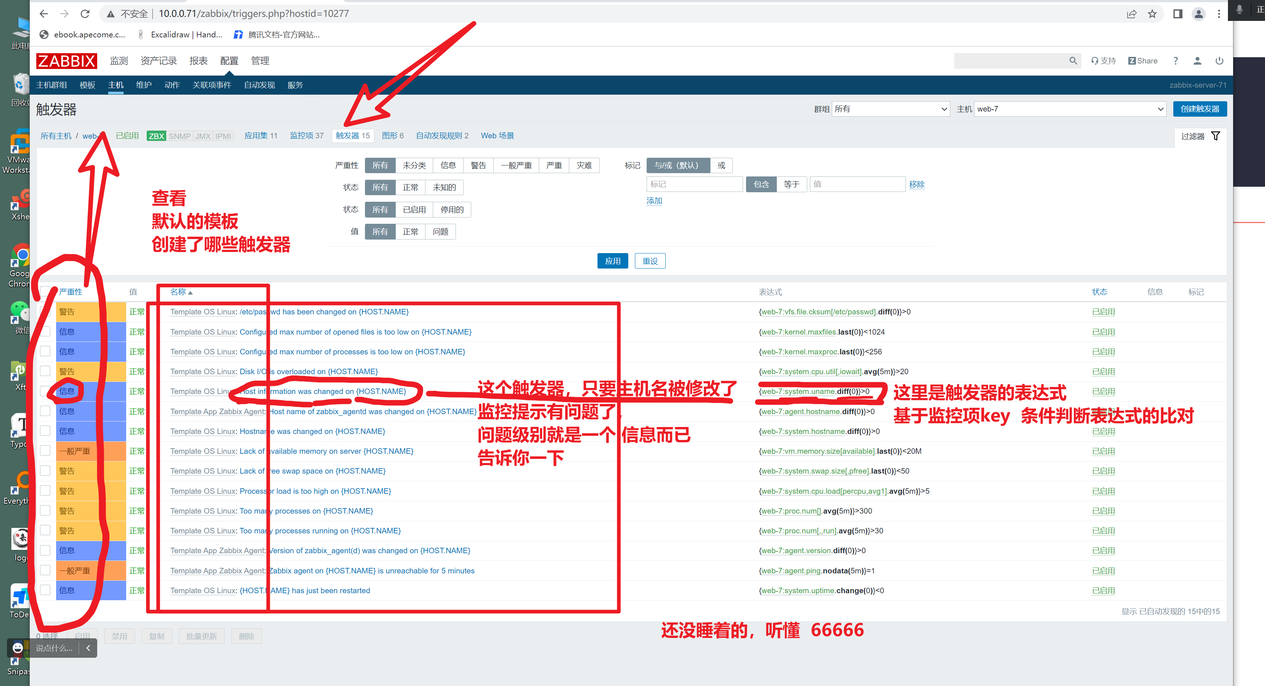Tick checkbox for Disk I/O overloaded trigger
1265x686 pixels.
pos(45,371)
